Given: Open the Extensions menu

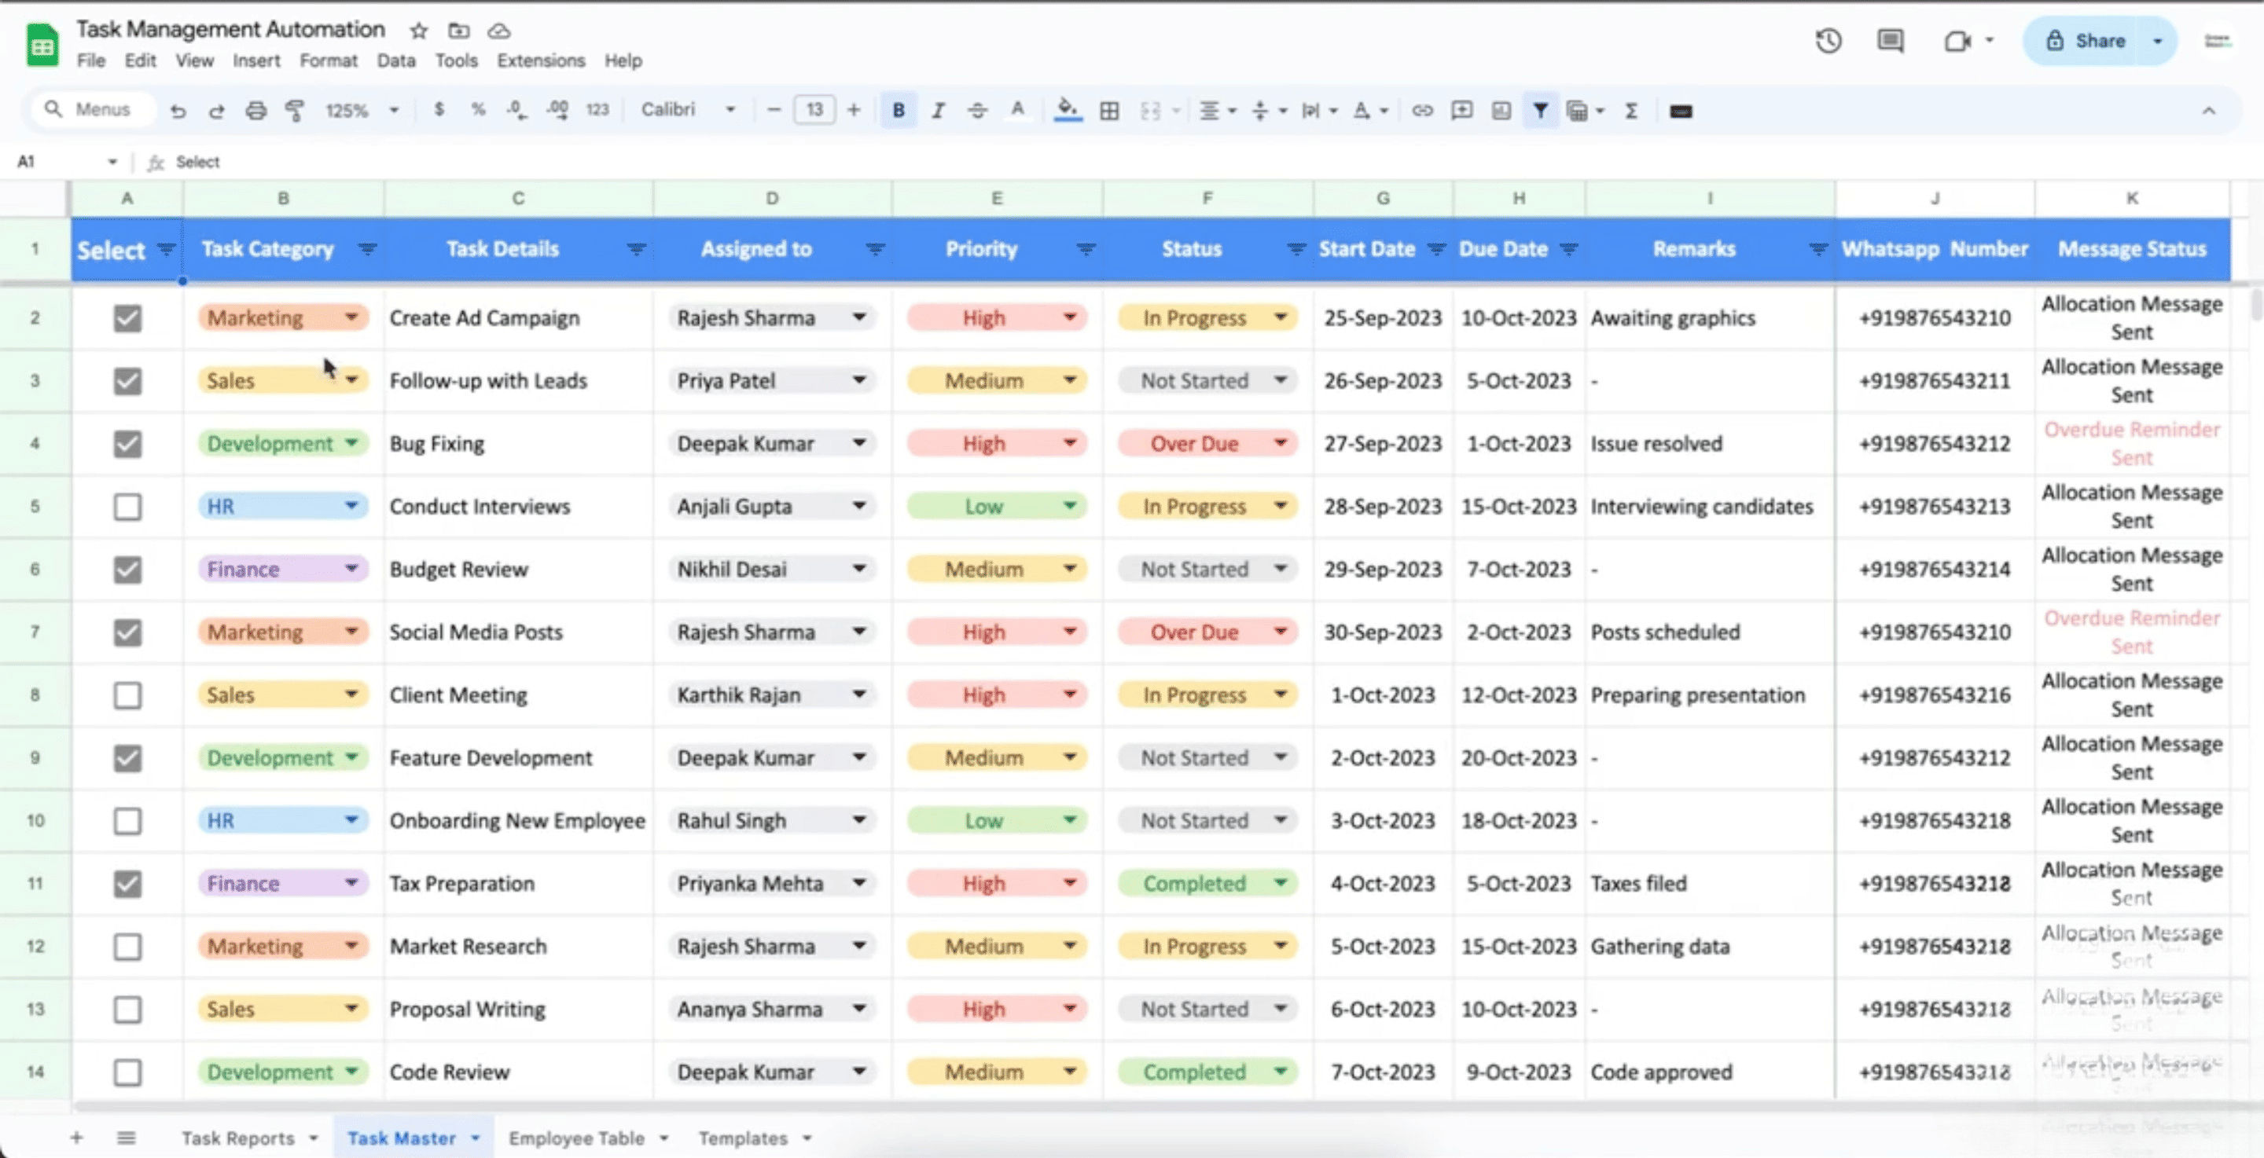Looking at the screenshot, I should [x=541, y=60].
